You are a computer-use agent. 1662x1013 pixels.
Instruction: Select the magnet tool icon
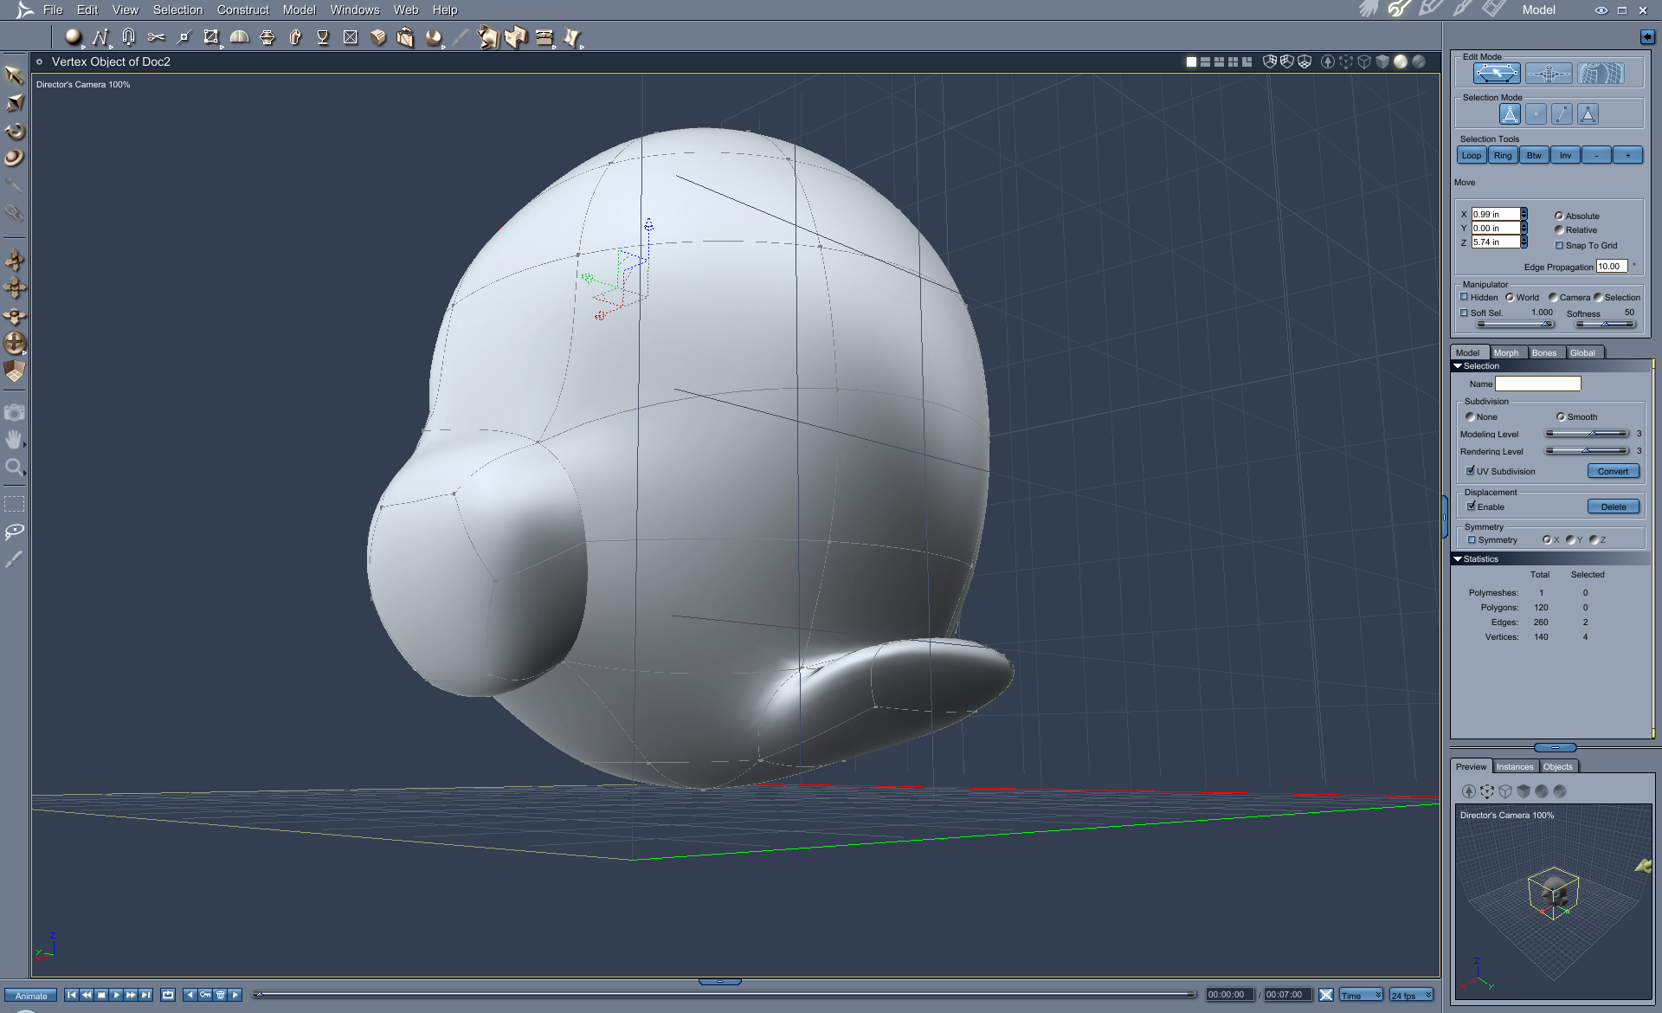(128, 37)
